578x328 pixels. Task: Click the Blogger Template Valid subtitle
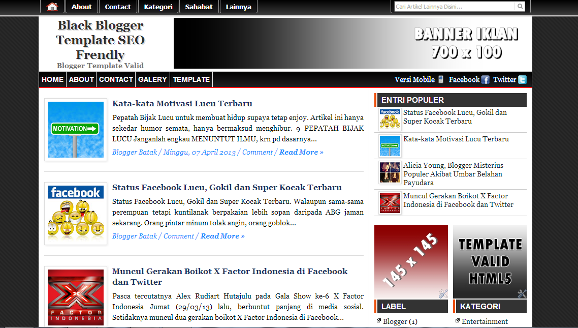[100, 65]
